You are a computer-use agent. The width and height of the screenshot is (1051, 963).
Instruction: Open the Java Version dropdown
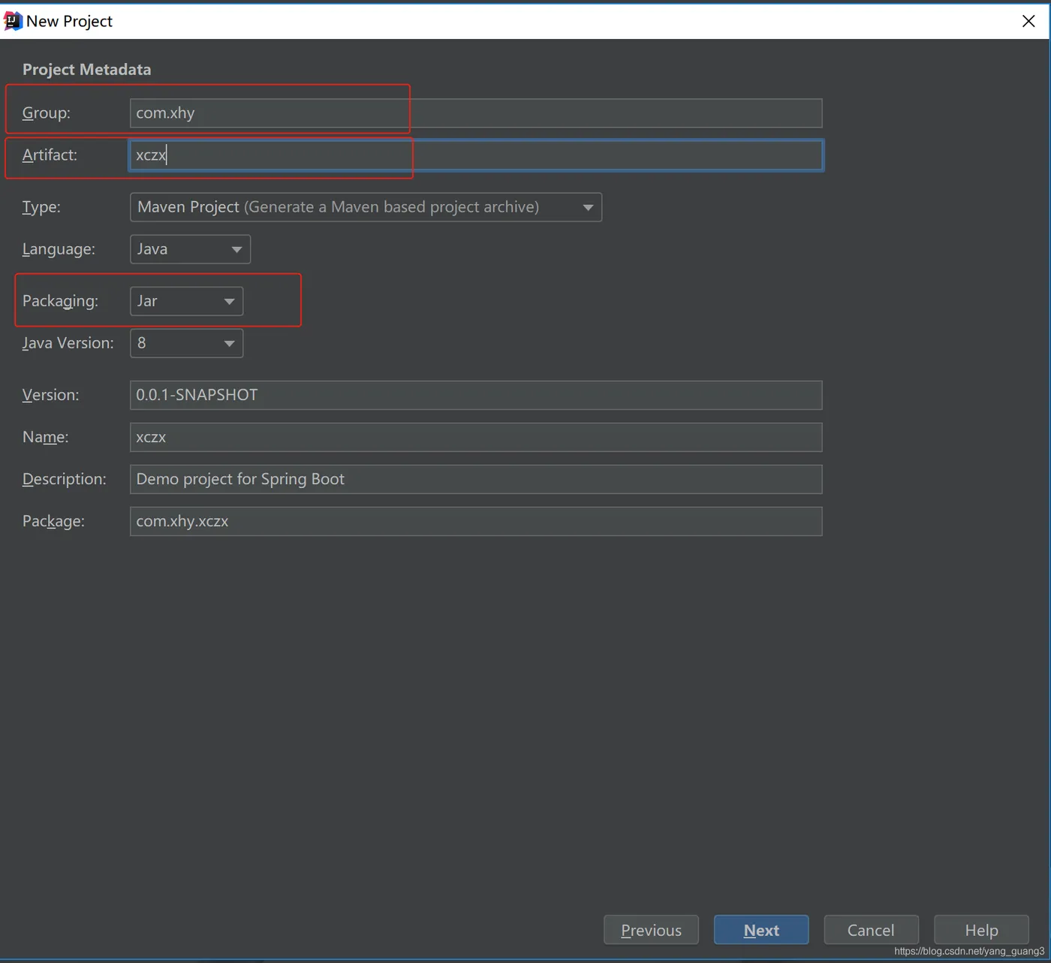coord(186,343)
